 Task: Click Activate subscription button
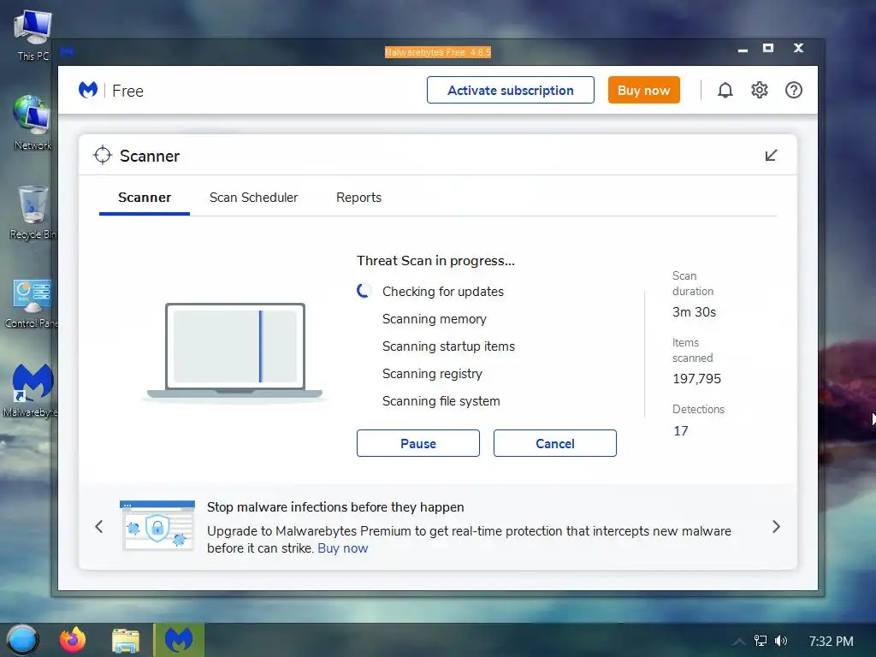point(511,90)
